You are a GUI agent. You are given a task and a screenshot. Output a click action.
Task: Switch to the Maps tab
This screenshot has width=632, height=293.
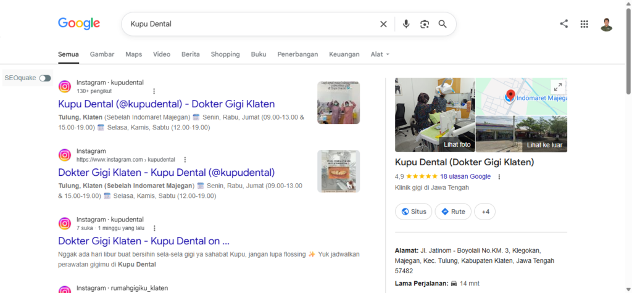click(x=134, y=54)
